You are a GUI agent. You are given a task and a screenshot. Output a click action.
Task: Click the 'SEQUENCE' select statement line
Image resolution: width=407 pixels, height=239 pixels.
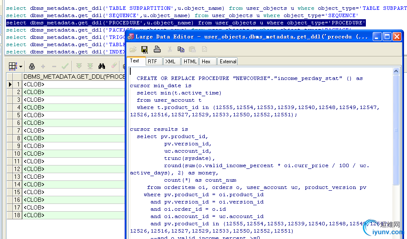182,15
